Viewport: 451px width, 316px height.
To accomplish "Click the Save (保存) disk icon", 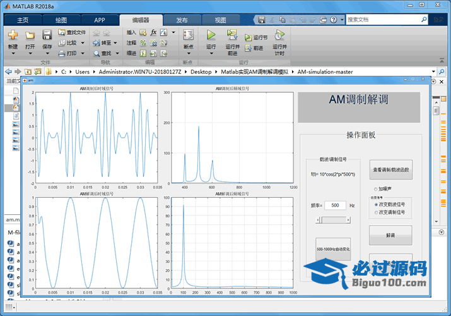I will coord(47,35).
